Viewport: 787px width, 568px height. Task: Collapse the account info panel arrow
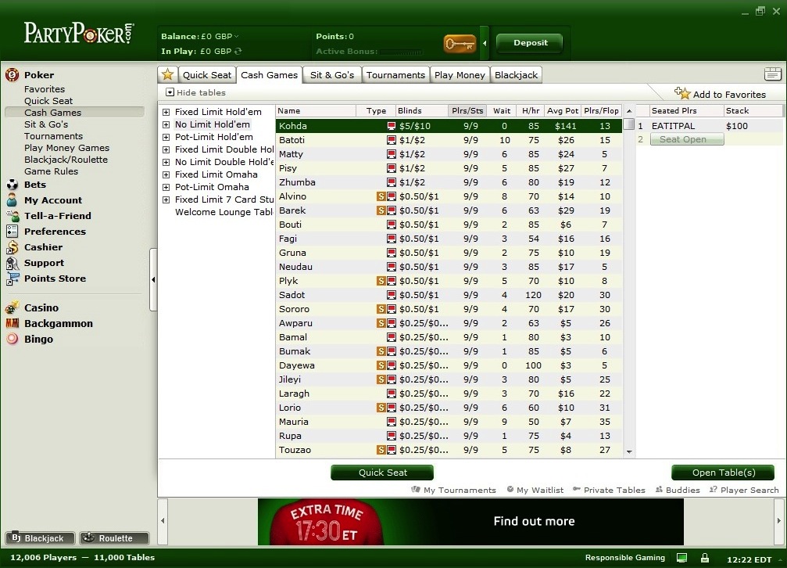click(485, 43)
